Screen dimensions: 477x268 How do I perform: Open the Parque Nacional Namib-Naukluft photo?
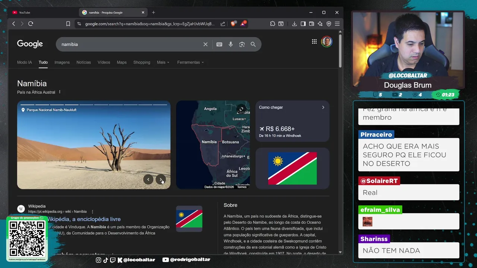tap(94, 145)
